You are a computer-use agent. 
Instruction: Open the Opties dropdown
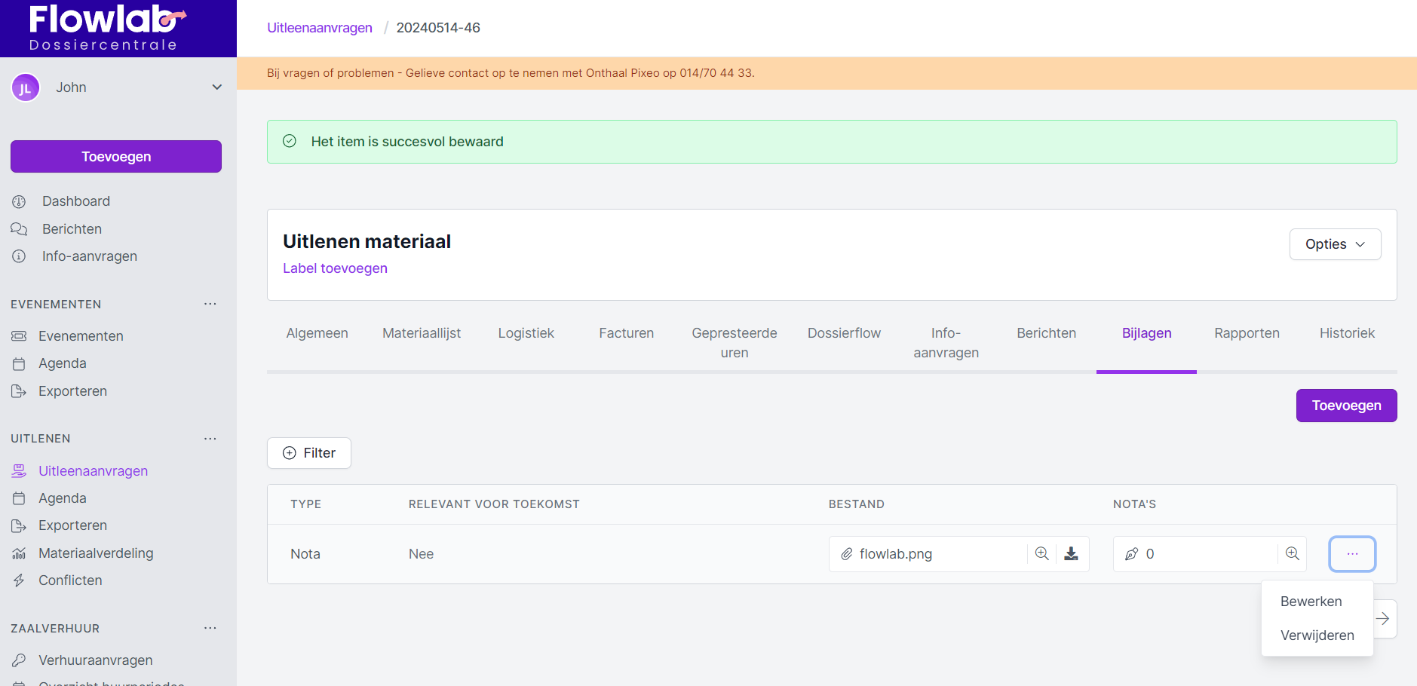[1335, 244]
